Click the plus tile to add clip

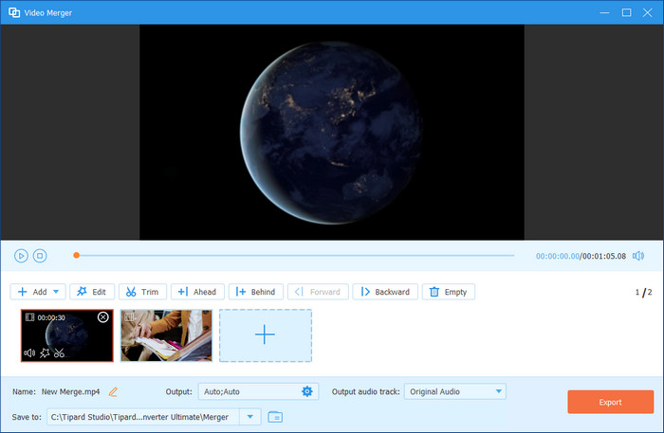tap(266, 335)
